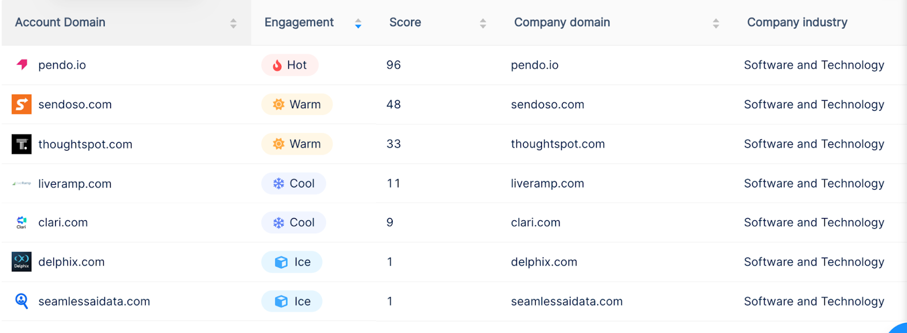Click the ThoughtSpot black logo icon

click(22, 144)
